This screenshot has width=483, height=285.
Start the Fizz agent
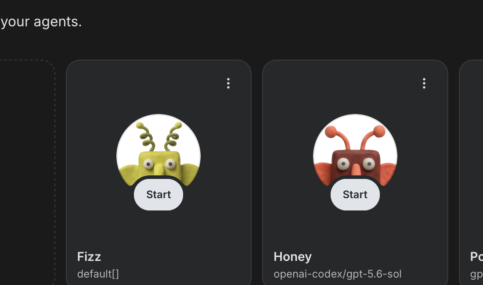pyautogui.click(x=159, y=195)
